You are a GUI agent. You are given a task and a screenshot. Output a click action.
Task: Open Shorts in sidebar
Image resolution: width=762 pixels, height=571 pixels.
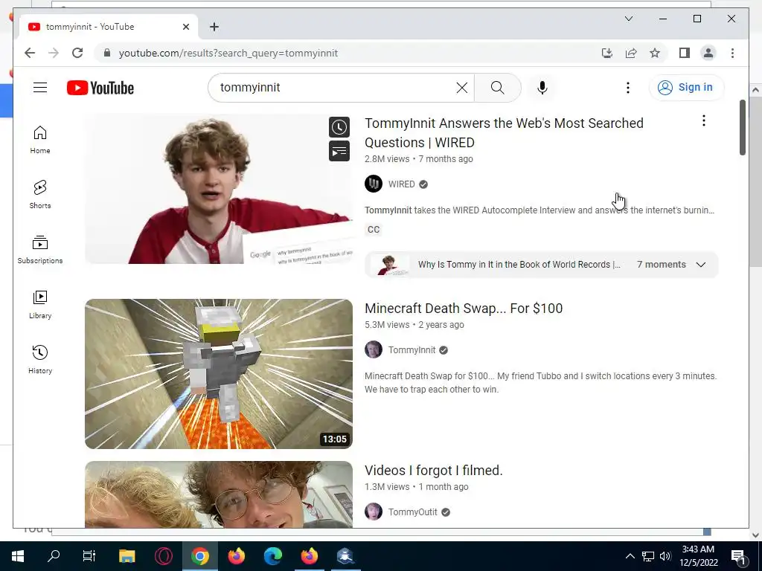click(x=40, y=195)
